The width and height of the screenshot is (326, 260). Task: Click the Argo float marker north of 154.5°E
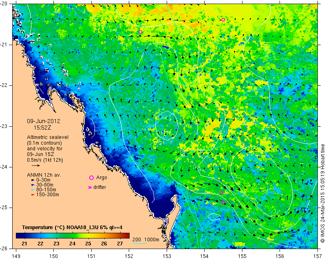(x=223, y=19)
